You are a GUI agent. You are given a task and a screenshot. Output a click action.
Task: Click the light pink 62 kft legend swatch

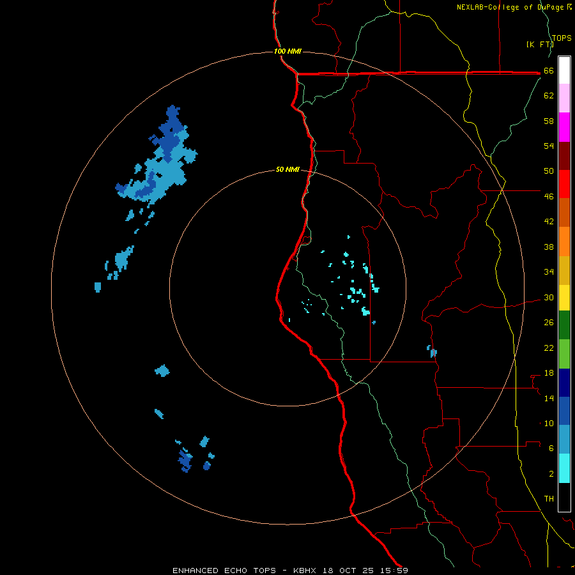[564, 98]
